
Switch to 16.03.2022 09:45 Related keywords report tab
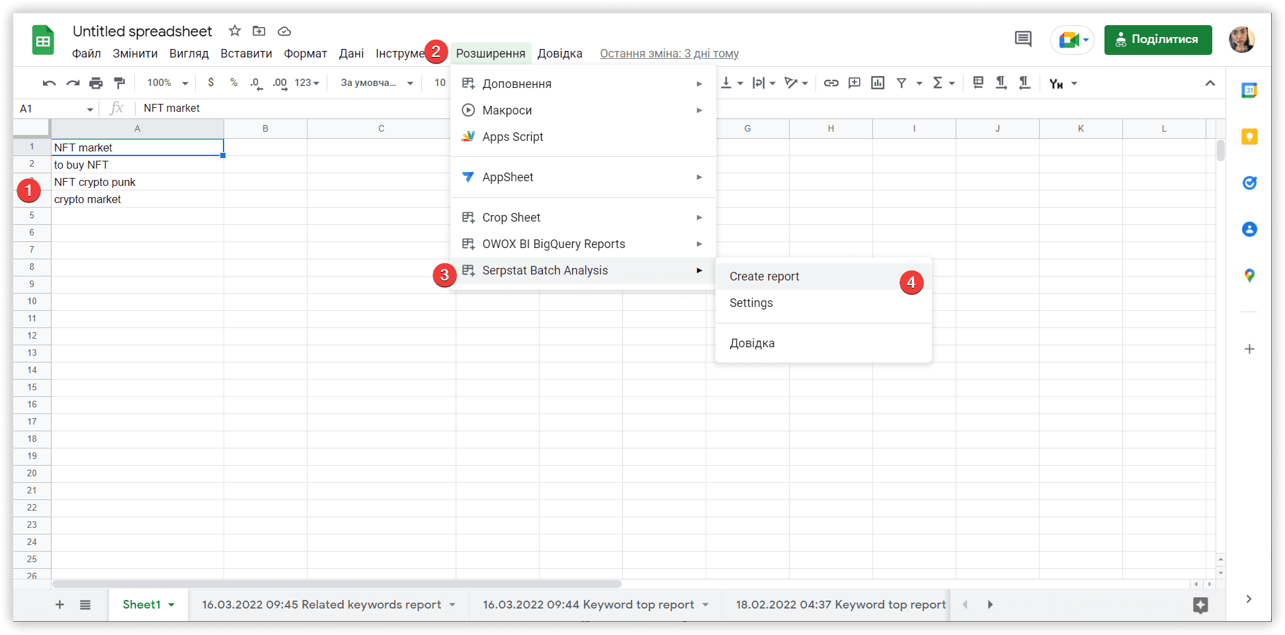coord(321,605)
